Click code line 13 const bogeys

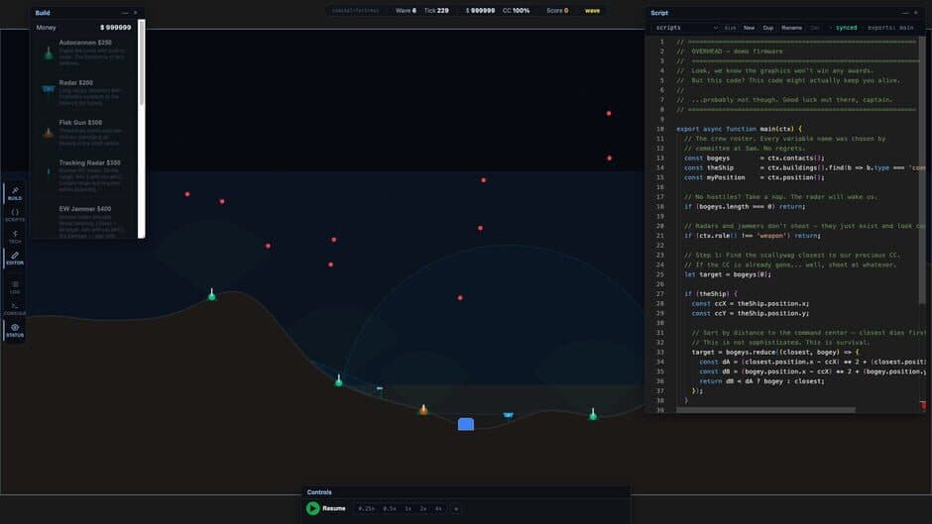[754, 158]
